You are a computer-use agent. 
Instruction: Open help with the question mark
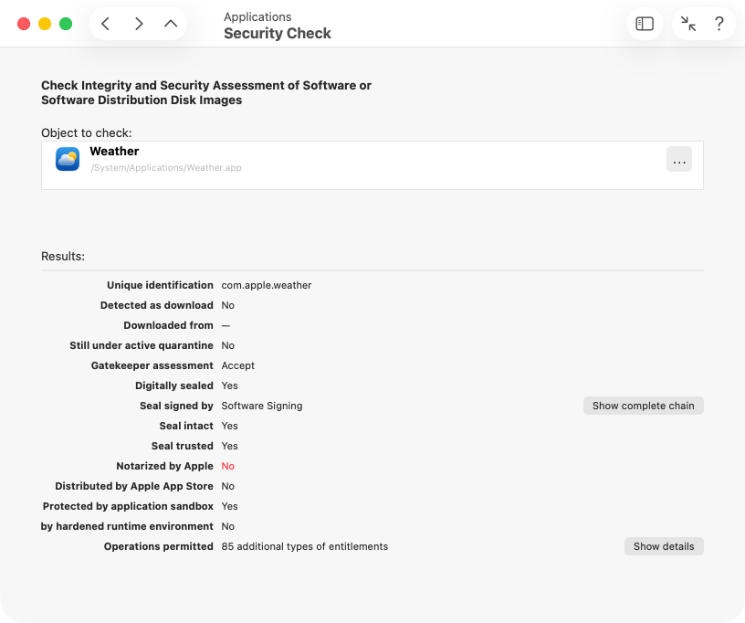click(719, 24)
